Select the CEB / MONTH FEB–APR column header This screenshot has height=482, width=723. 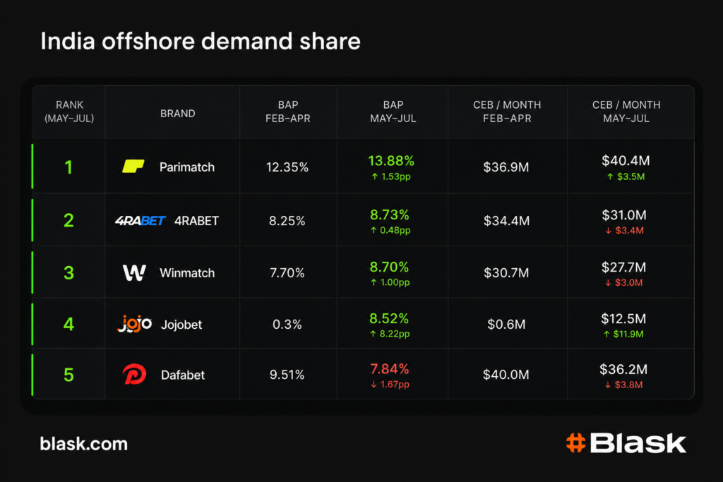click(x=507, y=112)
